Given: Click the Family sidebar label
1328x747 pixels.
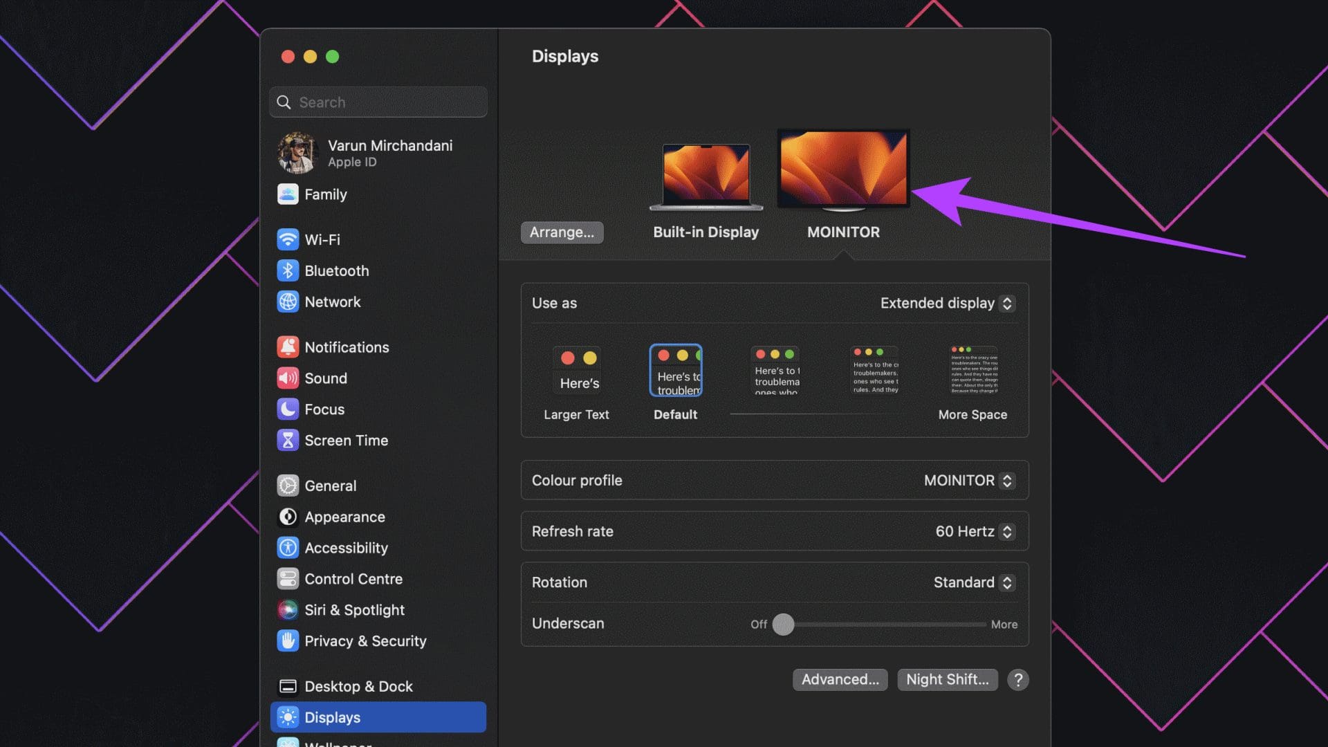Looking at the screenshot, I should tap(326, 194).
